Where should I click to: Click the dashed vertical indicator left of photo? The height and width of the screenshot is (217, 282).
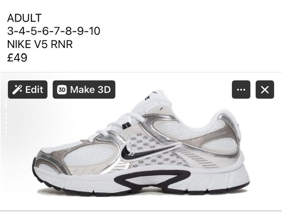pyautogui.click(x=6, y=118)
